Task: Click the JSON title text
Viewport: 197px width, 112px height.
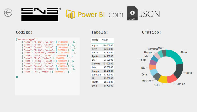Action: (x=149, y=14)
